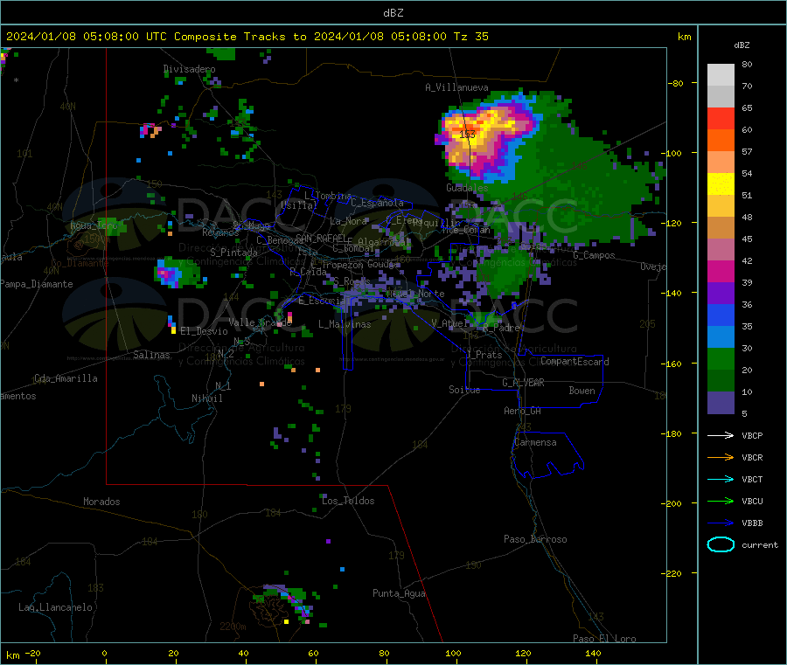Click the L_Malvinas place label
Image resolution: width=787 pixels, height=665 pixels.
pyautogui.click(x=345, y=324)
